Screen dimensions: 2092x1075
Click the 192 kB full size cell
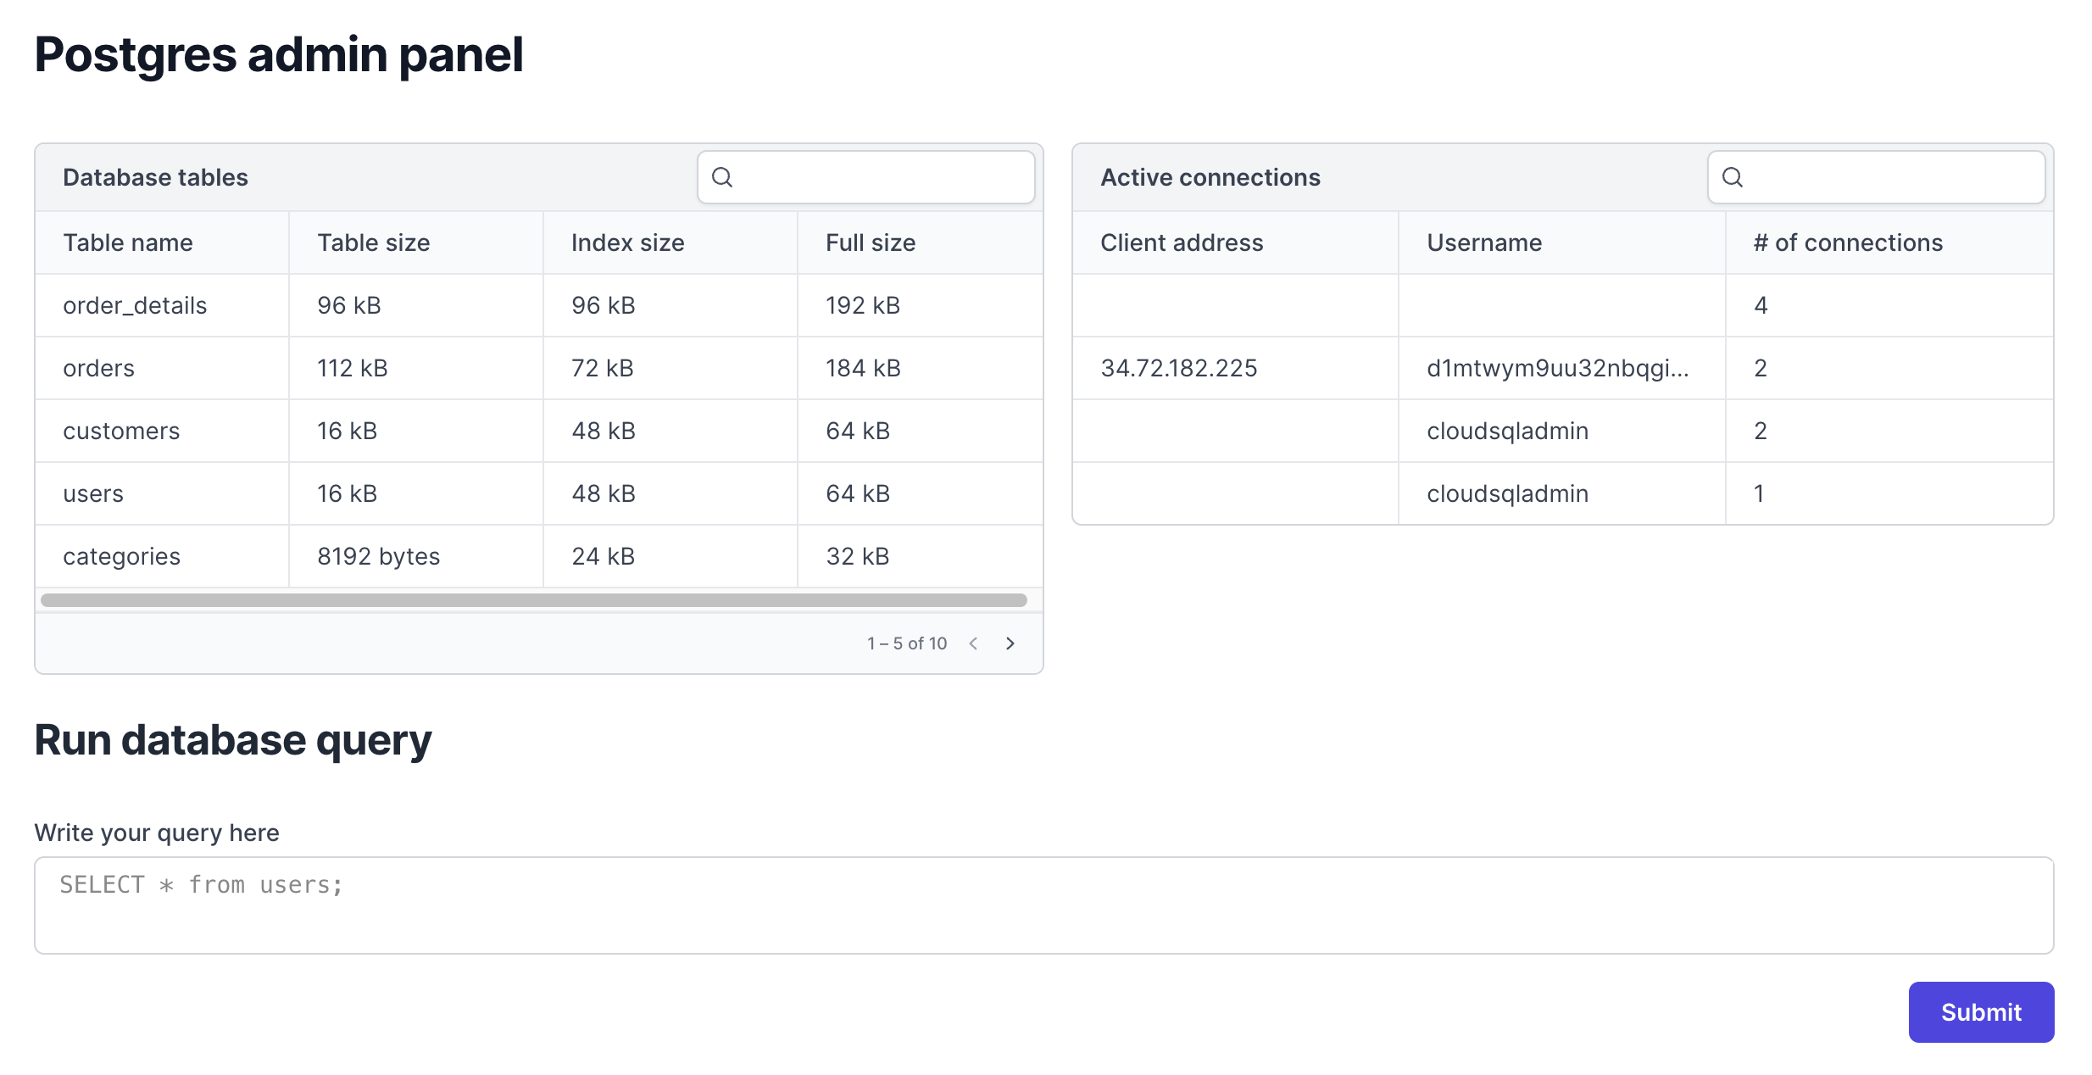[x=921, y=305]
